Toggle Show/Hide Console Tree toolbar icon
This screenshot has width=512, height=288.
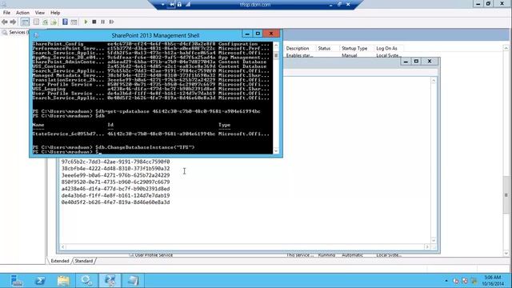pyautogui.click(x=25, y=22)
